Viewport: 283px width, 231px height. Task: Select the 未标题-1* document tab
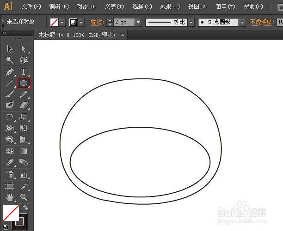pos(77,35)
